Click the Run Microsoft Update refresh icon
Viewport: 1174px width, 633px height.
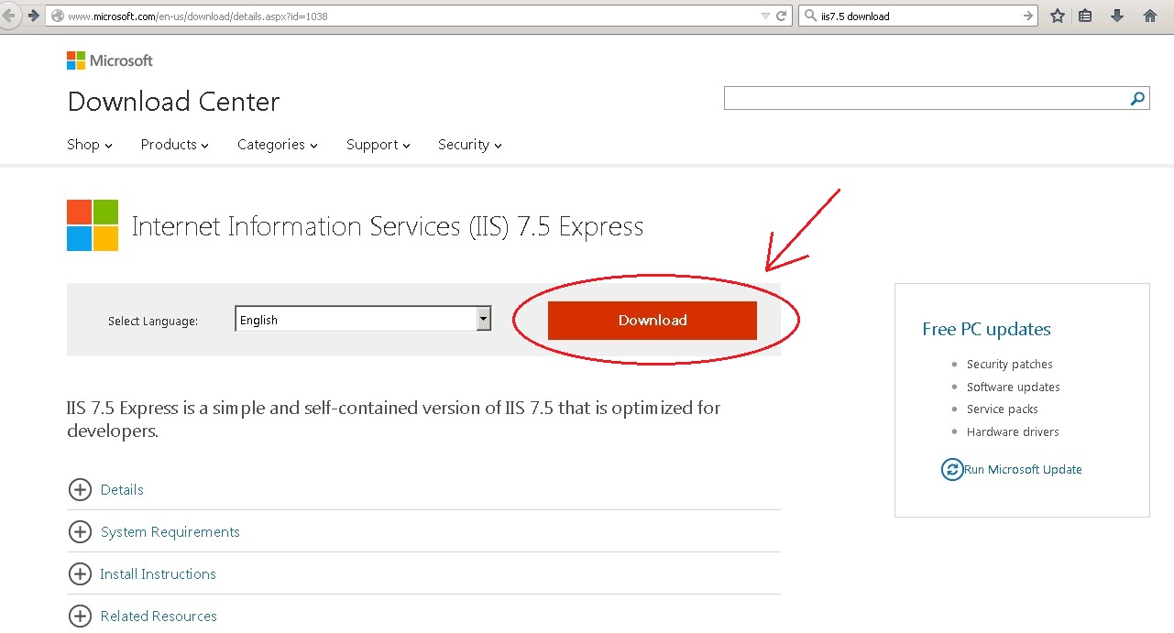point(952,470)
